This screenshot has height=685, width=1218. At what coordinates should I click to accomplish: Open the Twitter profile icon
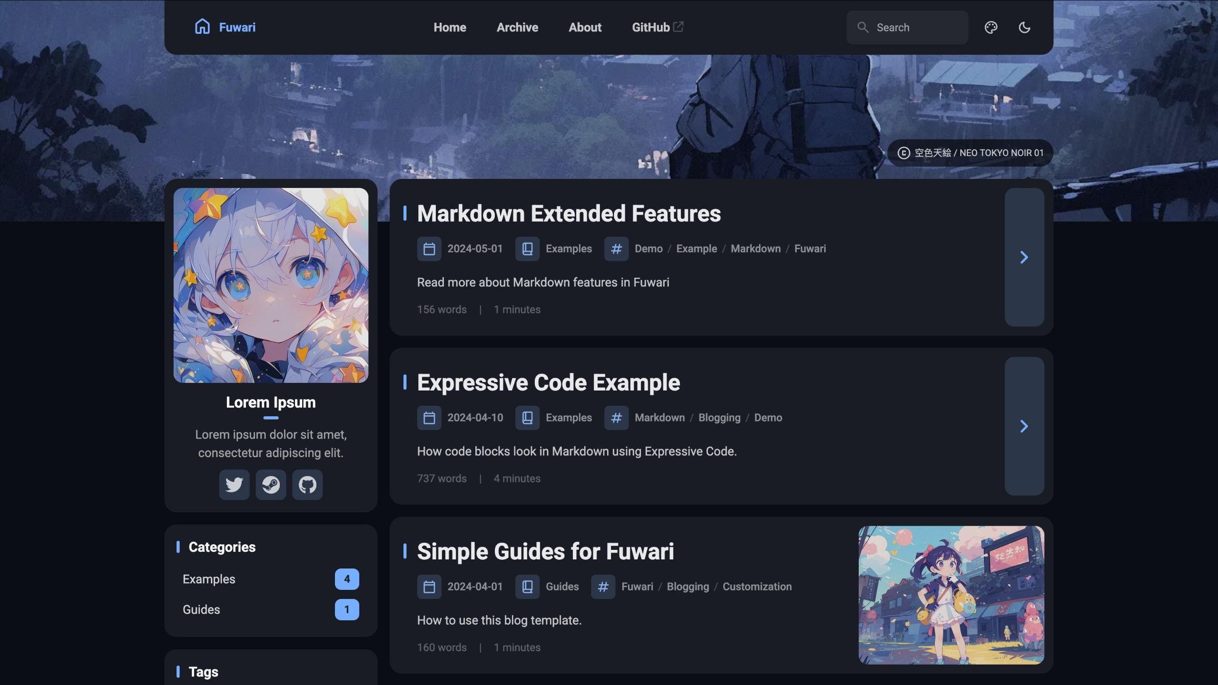(x=234, y=485)
